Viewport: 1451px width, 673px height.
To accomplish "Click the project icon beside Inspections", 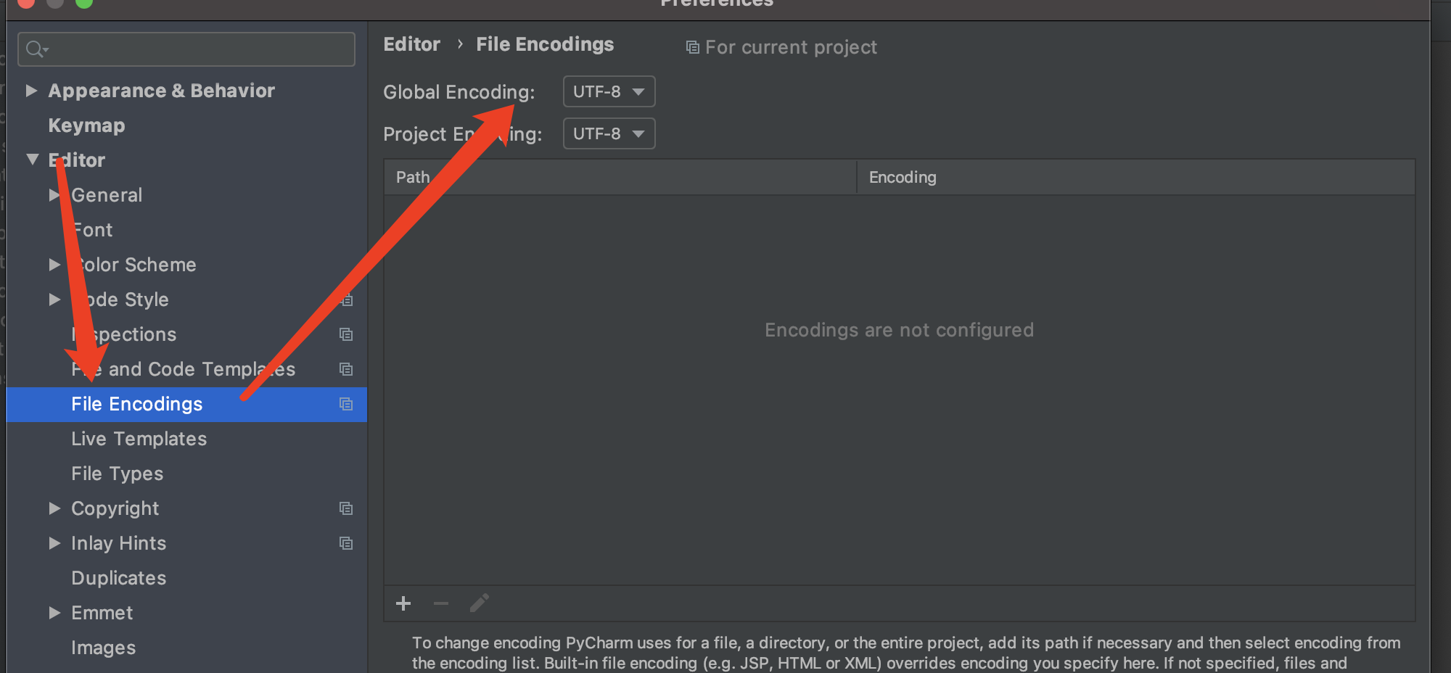I will pos(346,334).
